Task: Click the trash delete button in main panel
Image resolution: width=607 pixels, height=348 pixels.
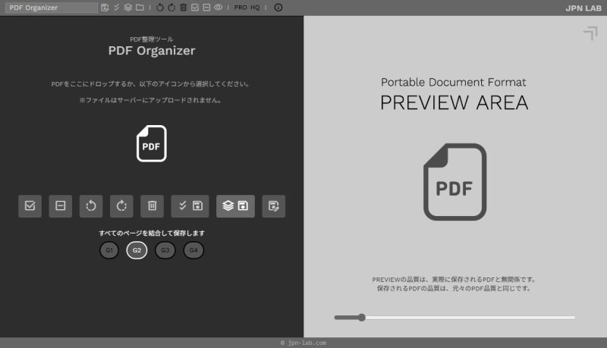Action: click(x=152, y=205)
